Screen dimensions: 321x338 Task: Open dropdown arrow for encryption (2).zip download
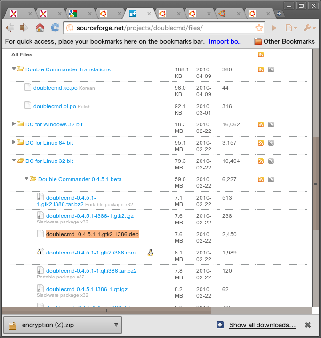tap(116, 325)
